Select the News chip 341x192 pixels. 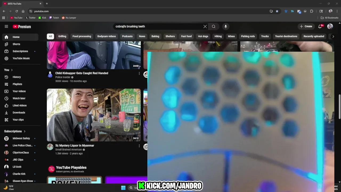(x=142, y=36)
